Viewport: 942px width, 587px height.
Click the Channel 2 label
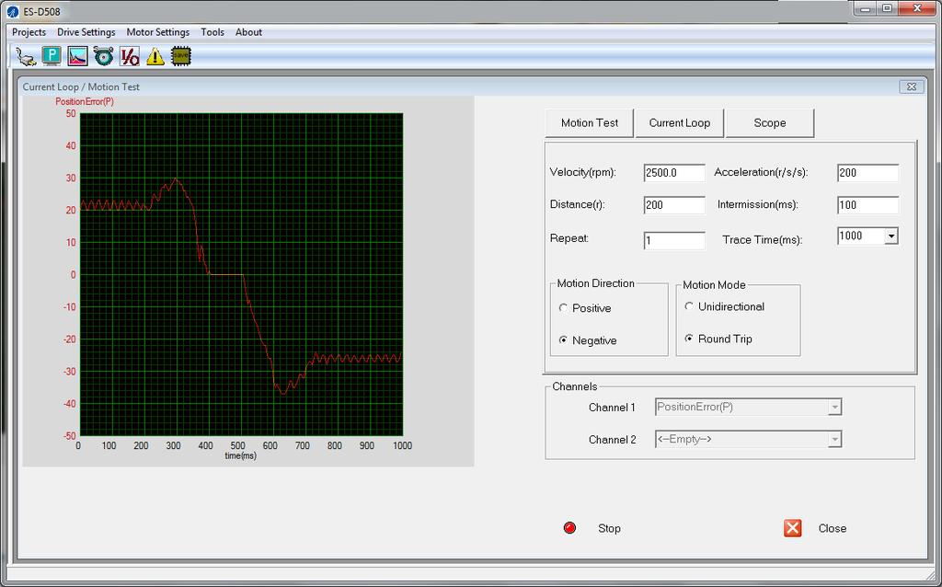tap(612, 440)
